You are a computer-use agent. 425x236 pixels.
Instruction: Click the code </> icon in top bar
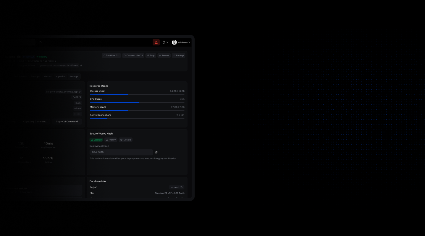(40, 42)
